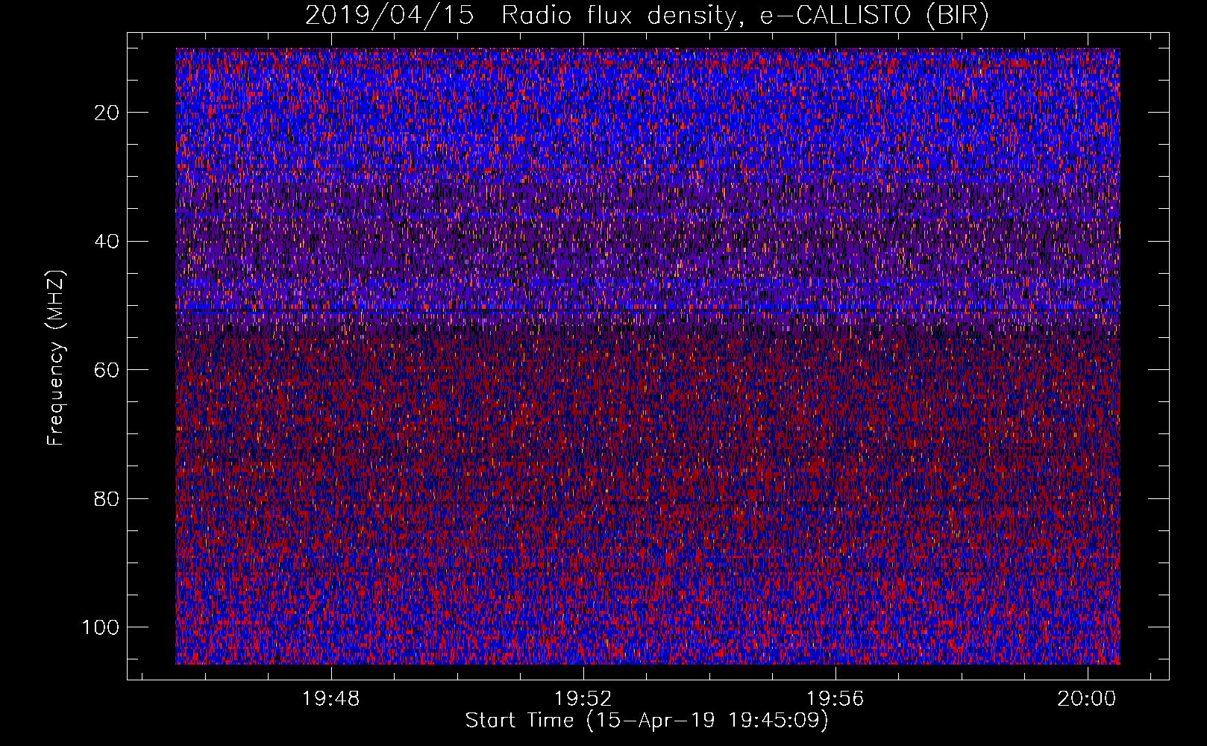This screenshot has height=746, width=1207.
Task: Click the "Start Time (15-Apr-19 19:45:09)" label
Action: (x=647, y=721)
